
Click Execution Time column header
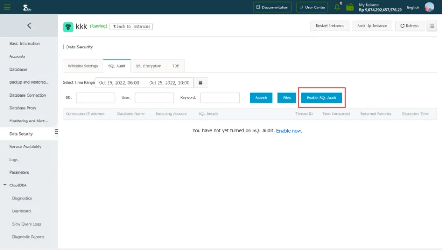415,114
